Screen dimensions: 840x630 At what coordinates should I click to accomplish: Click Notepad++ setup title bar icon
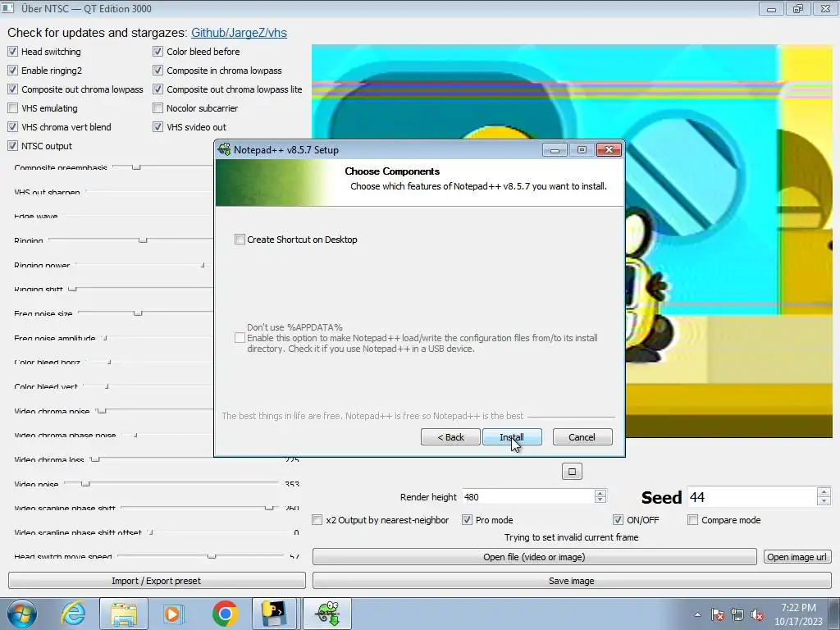(225, 149)
